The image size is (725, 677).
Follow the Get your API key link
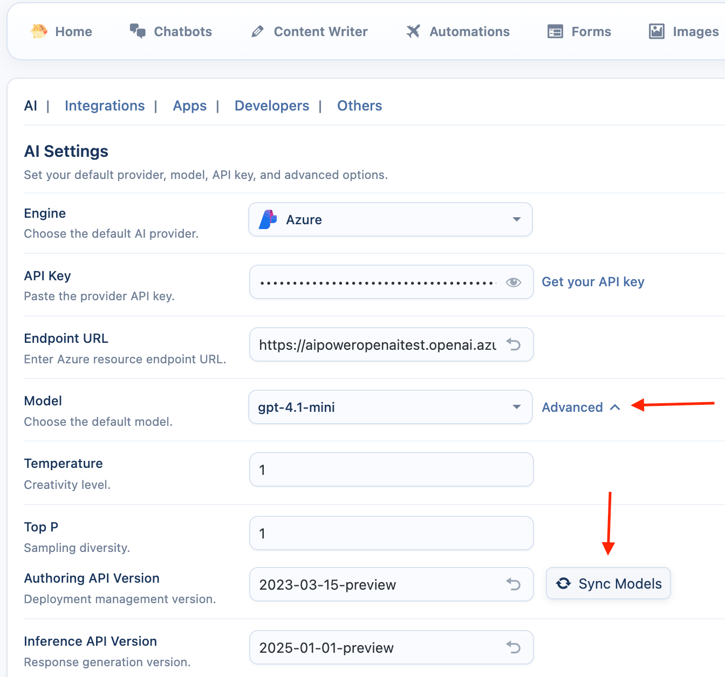click(593, 282)
